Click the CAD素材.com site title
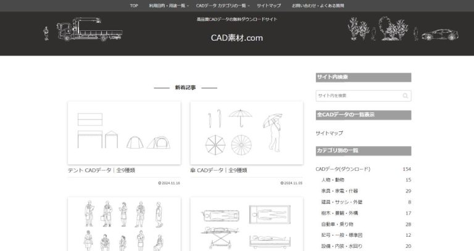 [x=236, y=38]
